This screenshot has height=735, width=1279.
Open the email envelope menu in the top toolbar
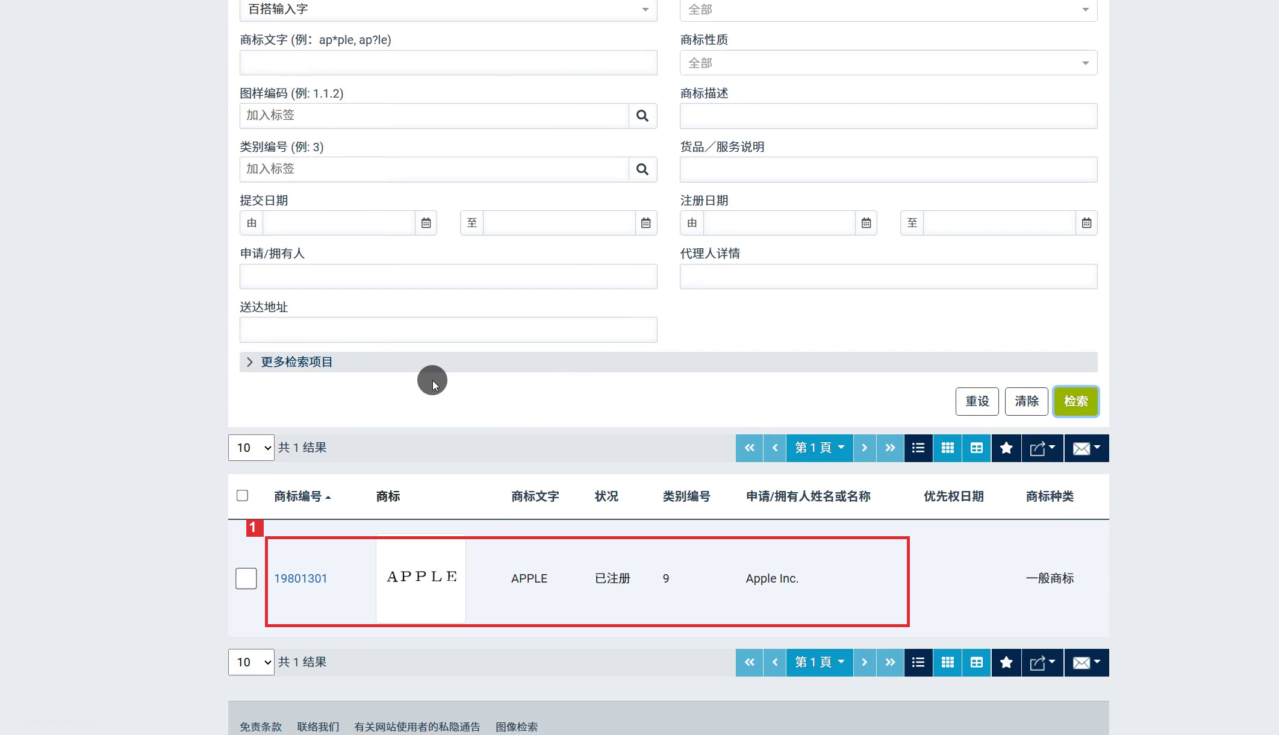[x=1086, y=448]
